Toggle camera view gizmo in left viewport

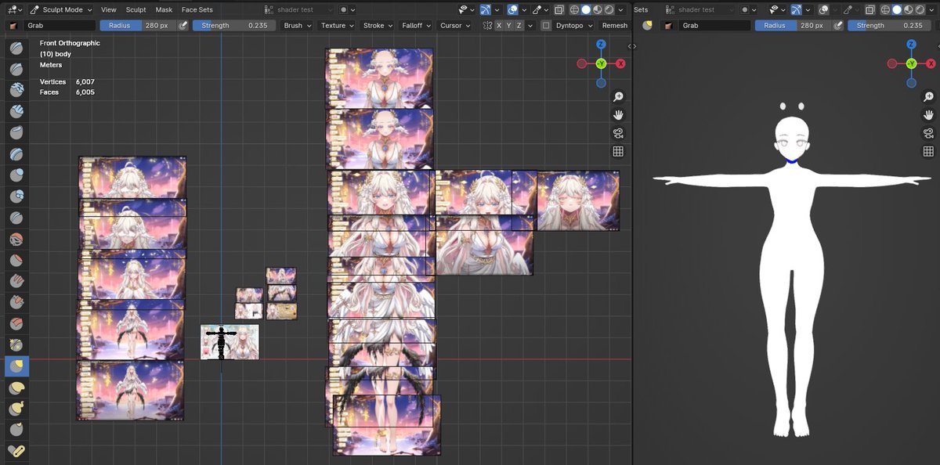(x=618, y=133)
